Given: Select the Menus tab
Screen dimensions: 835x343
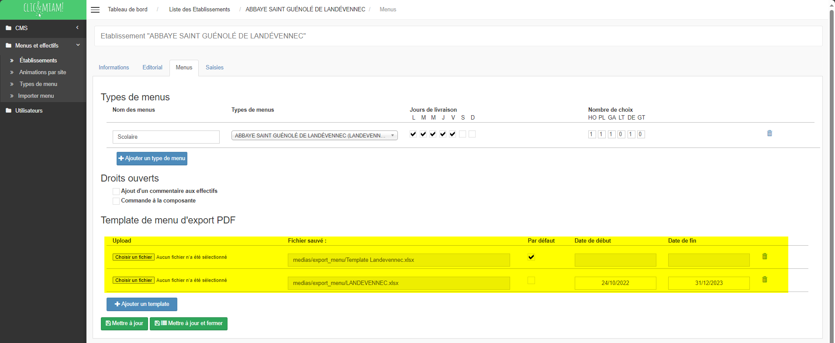Looking at the screenshot, I should coord(184,68).
